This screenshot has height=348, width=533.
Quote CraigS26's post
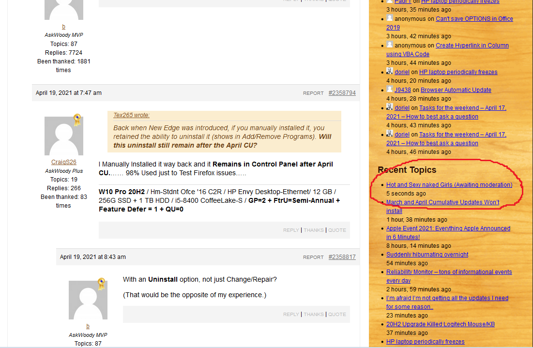(337, 230)
